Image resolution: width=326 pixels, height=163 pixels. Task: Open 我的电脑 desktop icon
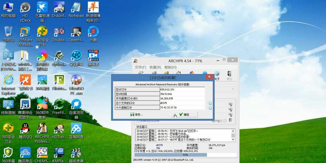[x=8, y=10]
